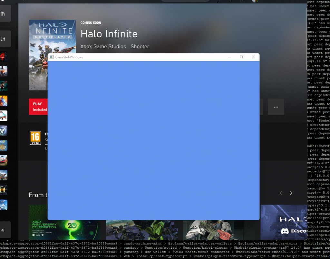Open the Battlefield 1 sidebar game tile
Image resolution: width=330 pixels, height=259 pixels.
pyautogui.click(x=4, y=71)
